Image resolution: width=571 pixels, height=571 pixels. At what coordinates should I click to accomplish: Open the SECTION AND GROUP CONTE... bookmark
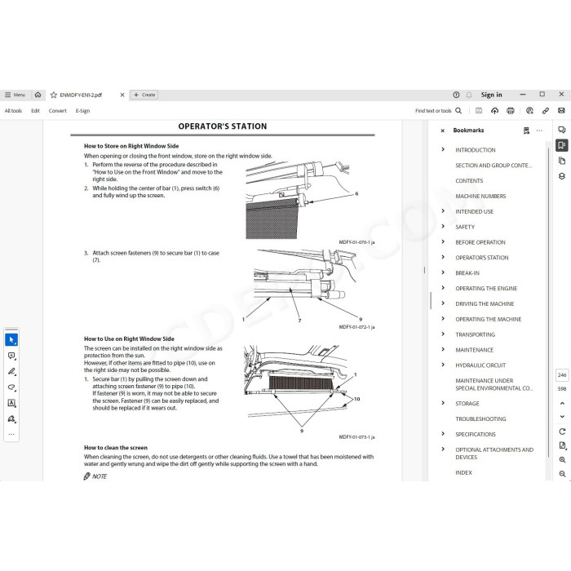pyautogui.click(x=494, y=166)
